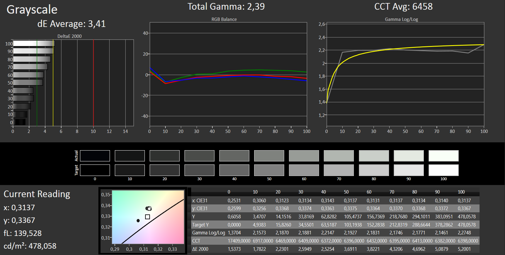Click the 50 bar in DeltaE 2000 chart
The width and height of the screenshot is (505, 255).
(28, 82)
